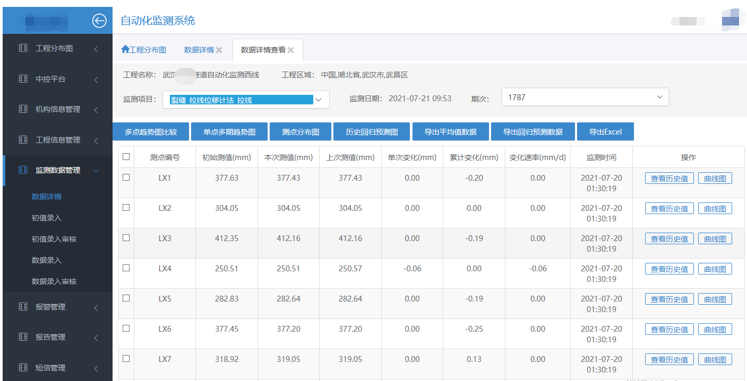Open the 曲线图 for LX6
Image resolution: width=747 pixels, height=381 pixels.
pos(715,330)
